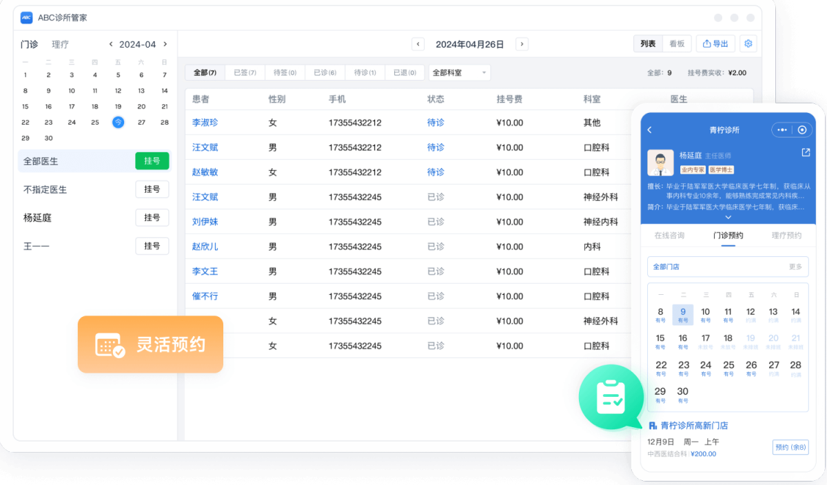
Task: Select the 在线咨询 tab
Action: click(668, 236)
